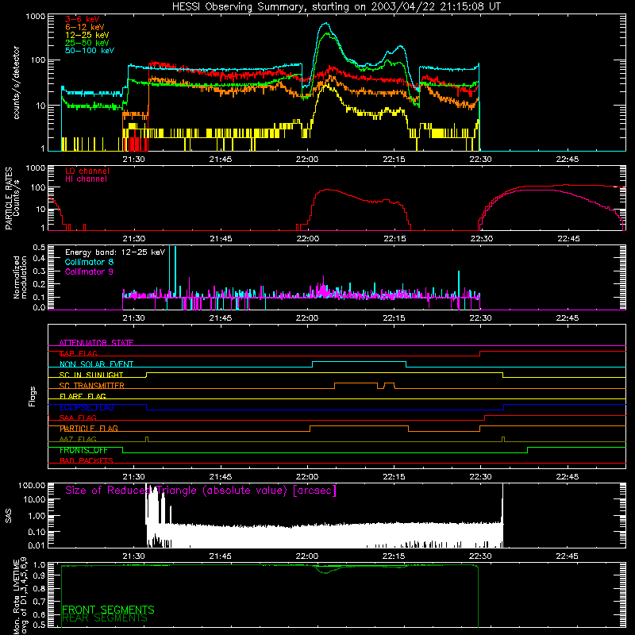635x635 pixels.
Task: Click 21:45 tick label under the modulation plot
Action: [x=221, y=318]
